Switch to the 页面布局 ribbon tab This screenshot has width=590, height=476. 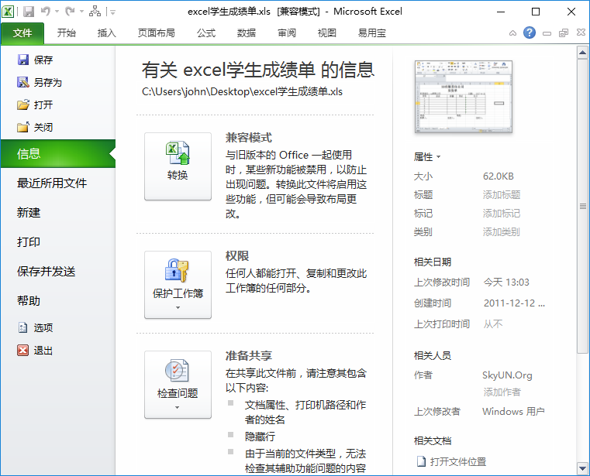point(156,33)
